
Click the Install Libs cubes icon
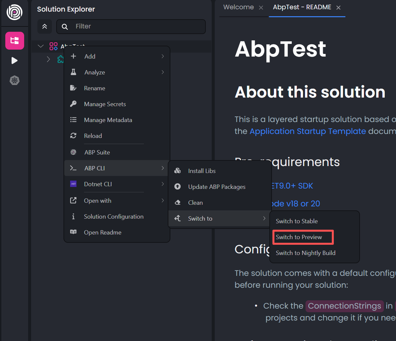pyautogui.click(x=178, y=171)
